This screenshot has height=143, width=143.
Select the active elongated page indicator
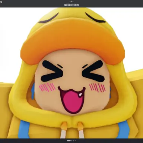click(69, 141)
